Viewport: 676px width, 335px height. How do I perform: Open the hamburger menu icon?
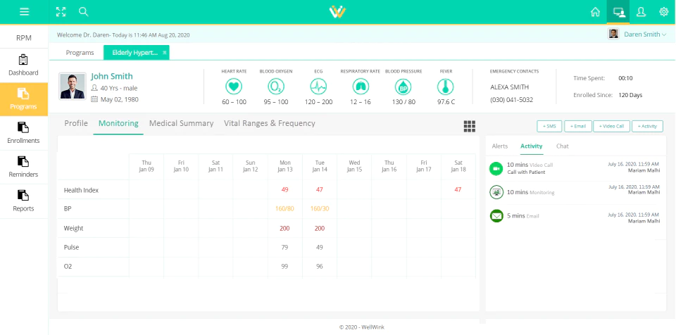coord(24,12)
